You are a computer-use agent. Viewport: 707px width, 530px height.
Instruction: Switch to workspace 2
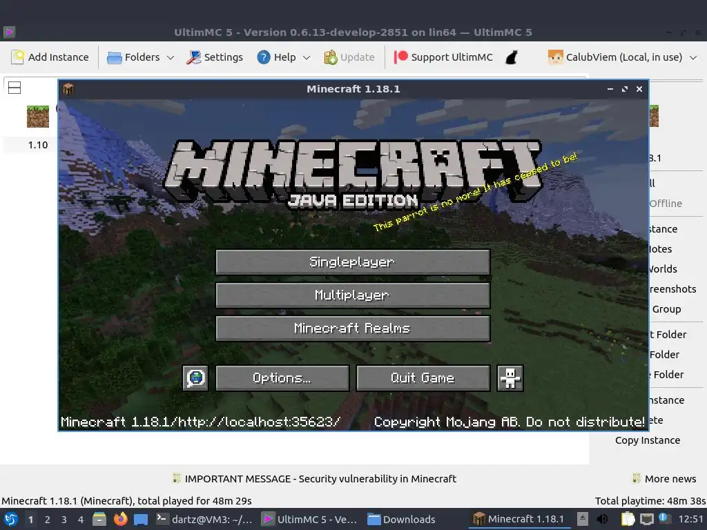(48, 520)
